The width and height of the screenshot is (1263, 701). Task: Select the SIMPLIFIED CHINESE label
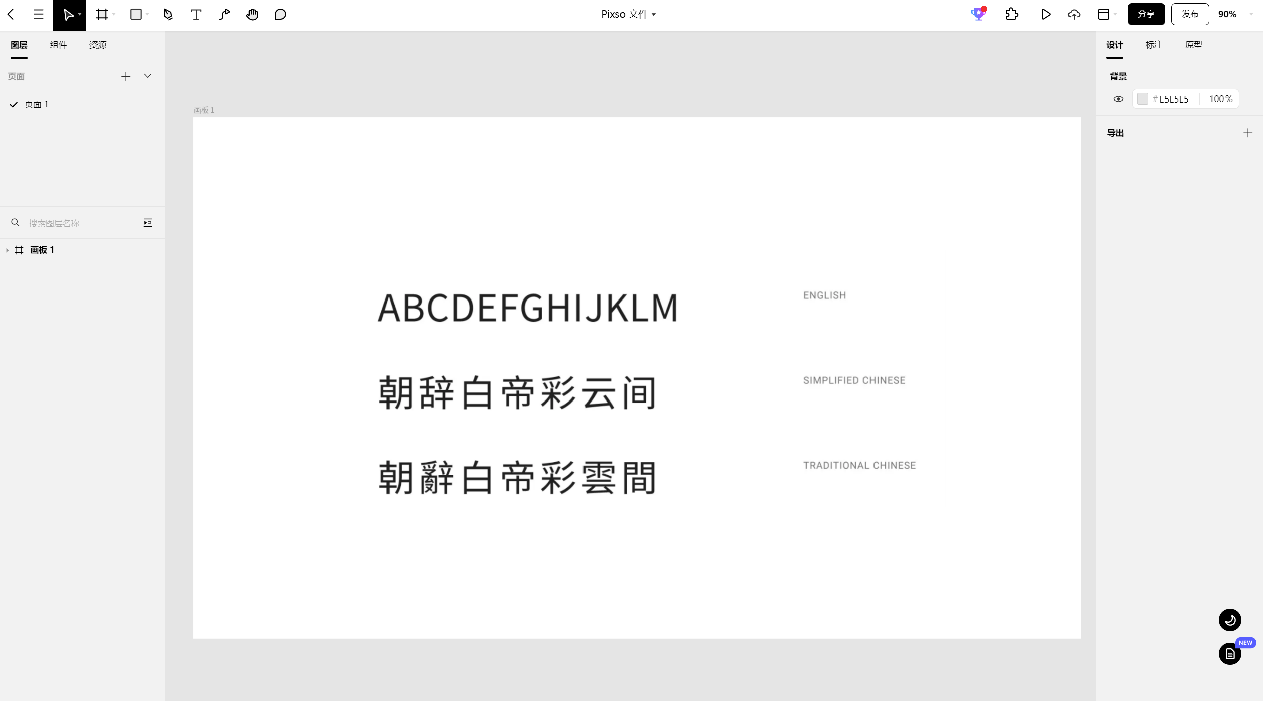point(854,380)
